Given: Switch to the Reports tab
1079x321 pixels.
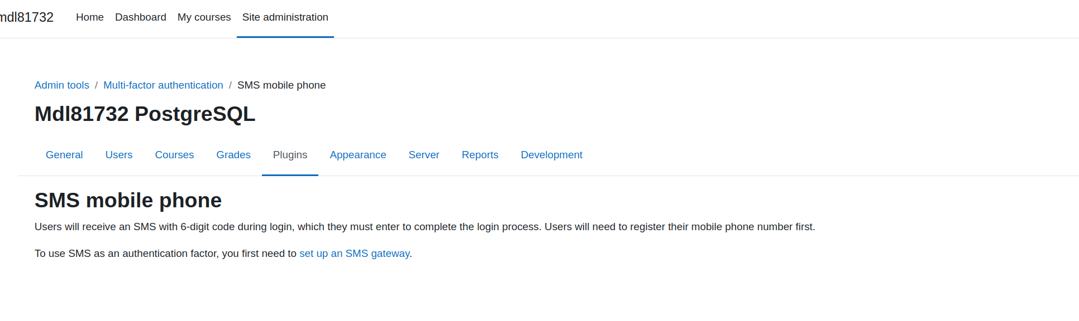Looking at the screenshot, I should click(x=480, y=155).
